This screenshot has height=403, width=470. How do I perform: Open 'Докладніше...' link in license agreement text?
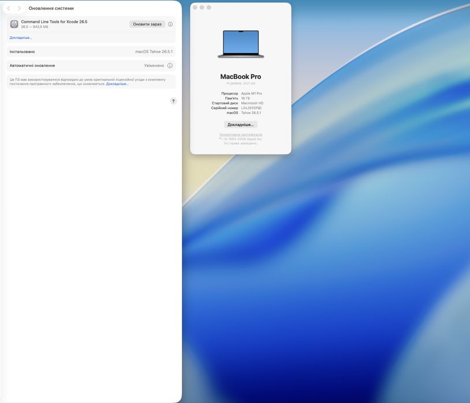(117, 84)
